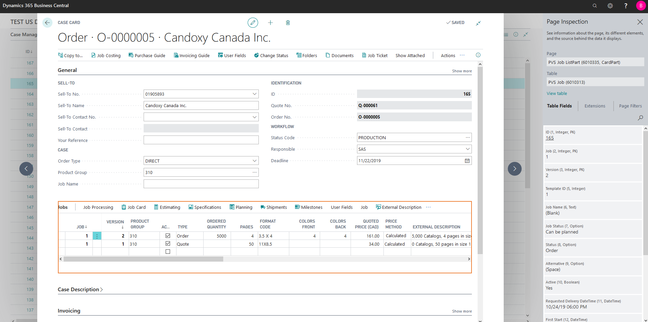648x322 pixels.
Task: Open more options dots in Jobs toolbar
Action: [x=428, y=207]
